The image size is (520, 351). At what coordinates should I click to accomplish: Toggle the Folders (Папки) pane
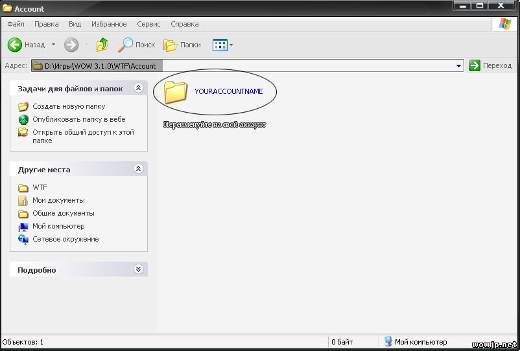point(182,45)
